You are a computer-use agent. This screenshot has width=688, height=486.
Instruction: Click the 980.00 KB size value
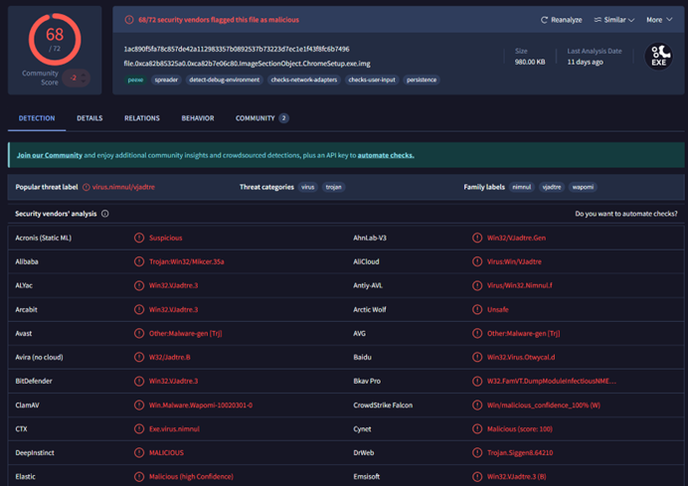point(530,62)
